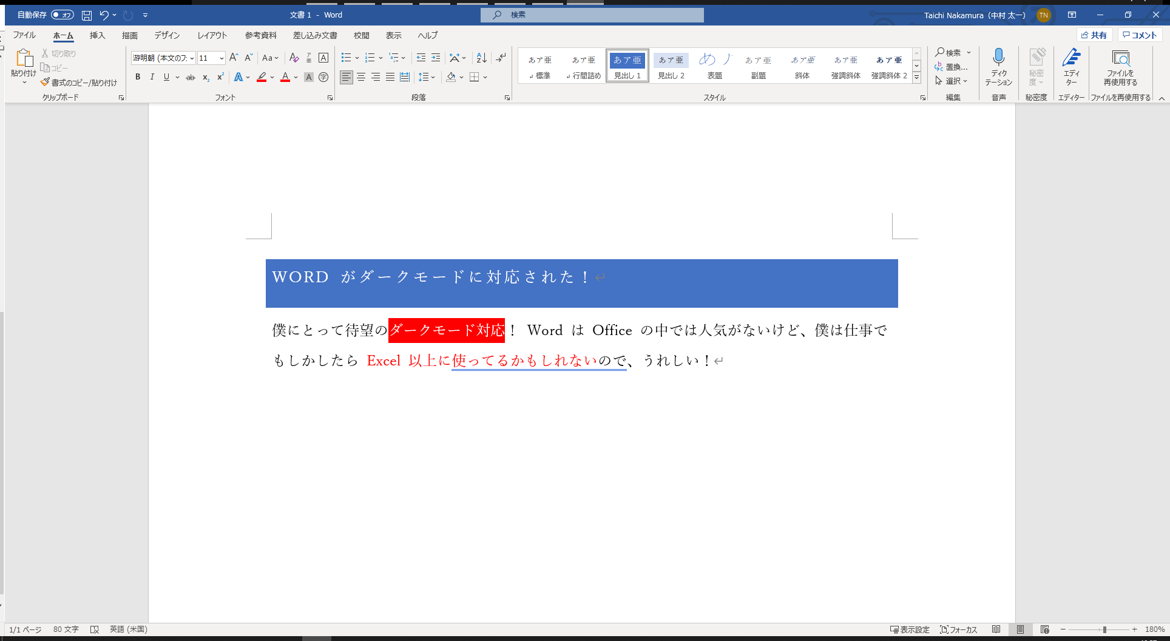Switch to Print Layout view
Viewport: 1170px width, 641px height.
1020,629
